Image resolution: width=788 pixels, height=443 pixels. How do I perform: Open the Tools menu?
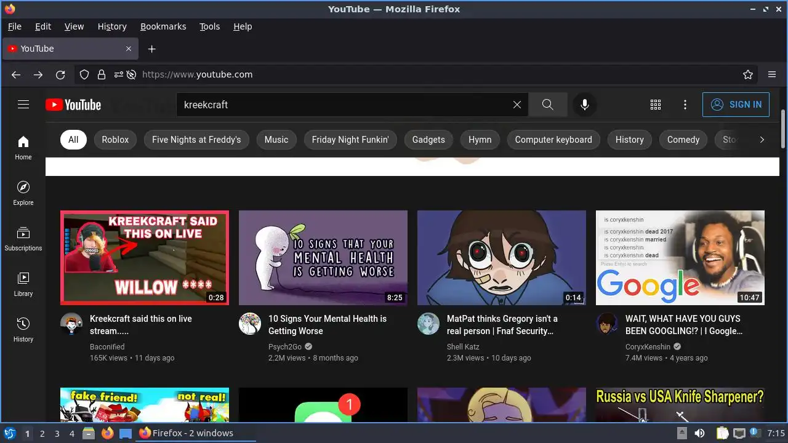coord(209,26)
